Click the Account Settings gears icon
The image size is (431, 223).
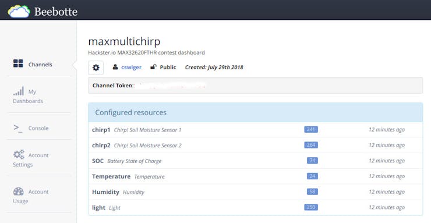[x=19, y=154]
